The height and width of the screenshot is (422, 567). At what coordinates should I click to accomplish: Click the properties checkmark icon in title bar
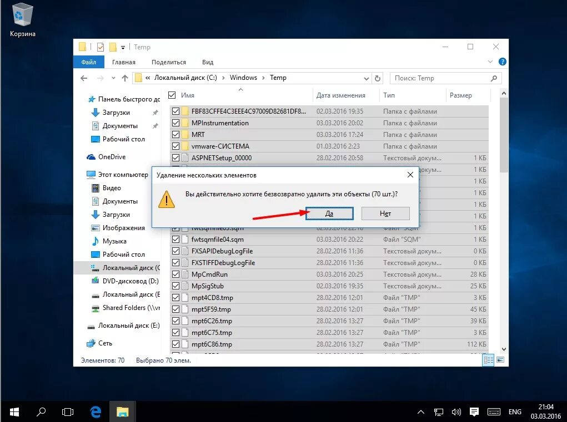(x=101, y=47)
